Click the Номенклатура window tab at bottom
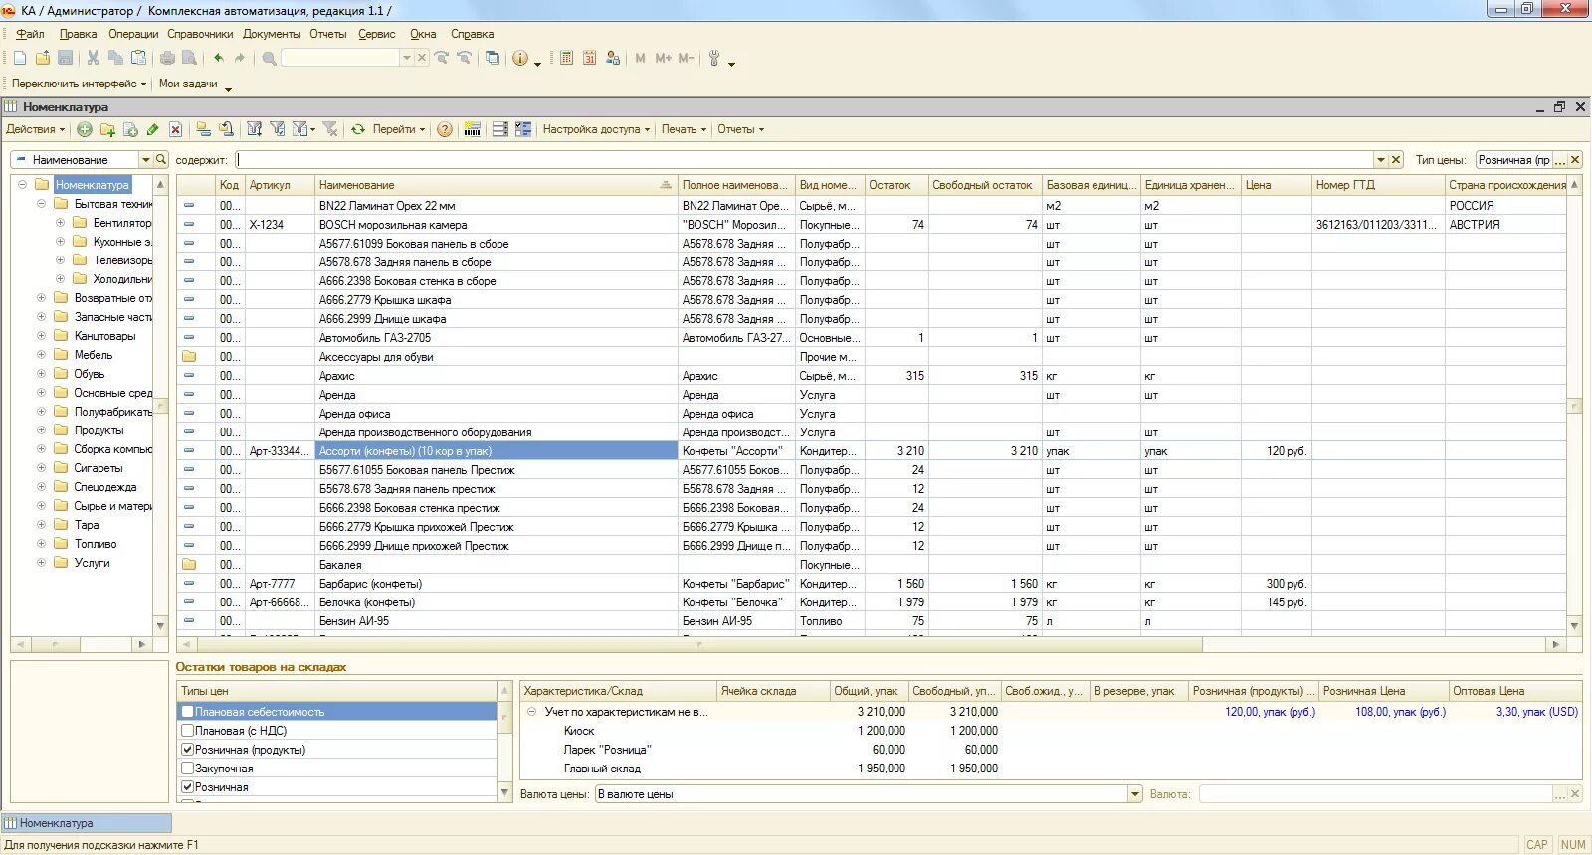The width and height of the screenshot is (1592, 855). click(x=87, y=823)
